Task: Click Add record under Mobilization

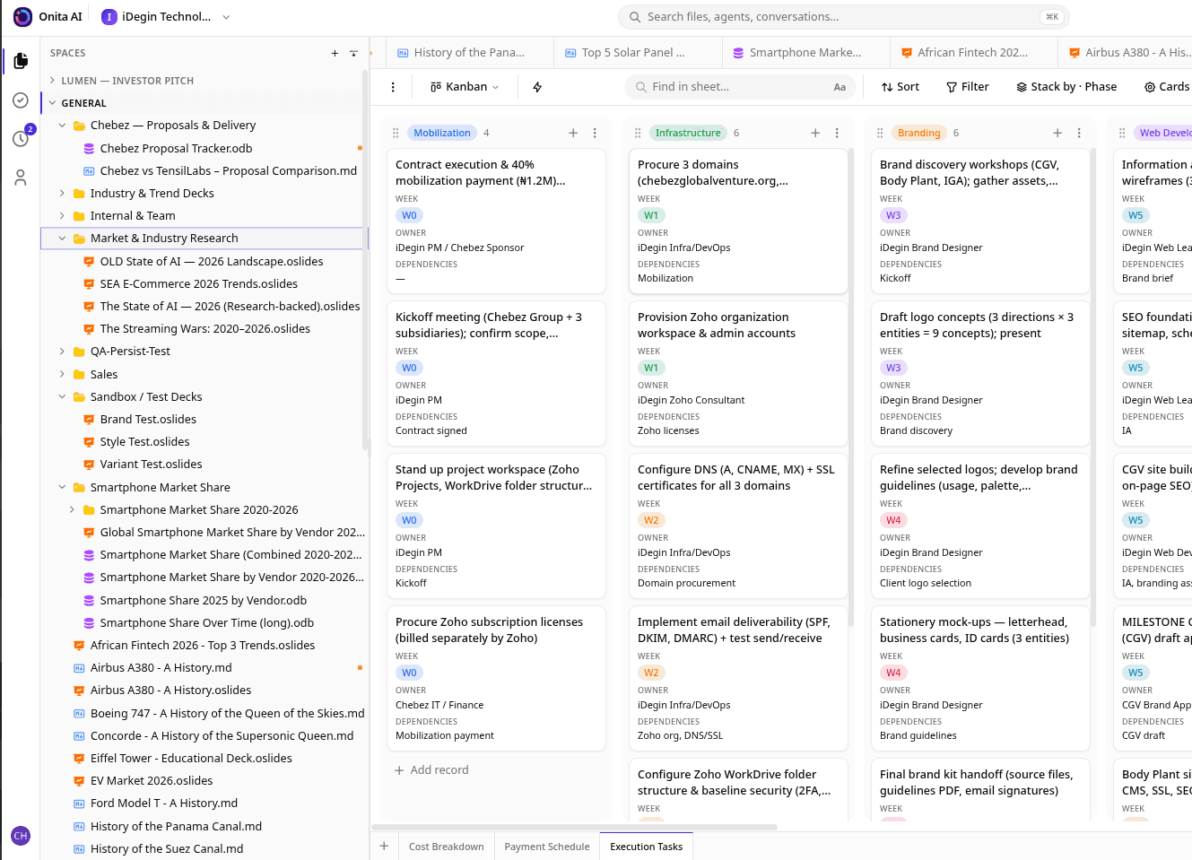Action: [431, 770]
